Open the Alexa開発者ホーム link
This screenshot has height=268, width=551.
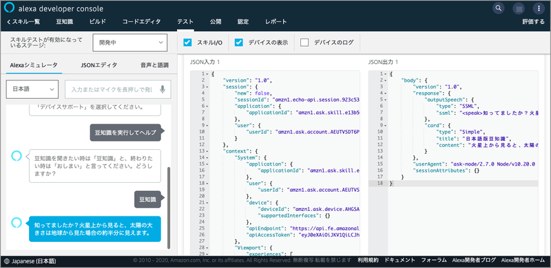tap(523, 260)
